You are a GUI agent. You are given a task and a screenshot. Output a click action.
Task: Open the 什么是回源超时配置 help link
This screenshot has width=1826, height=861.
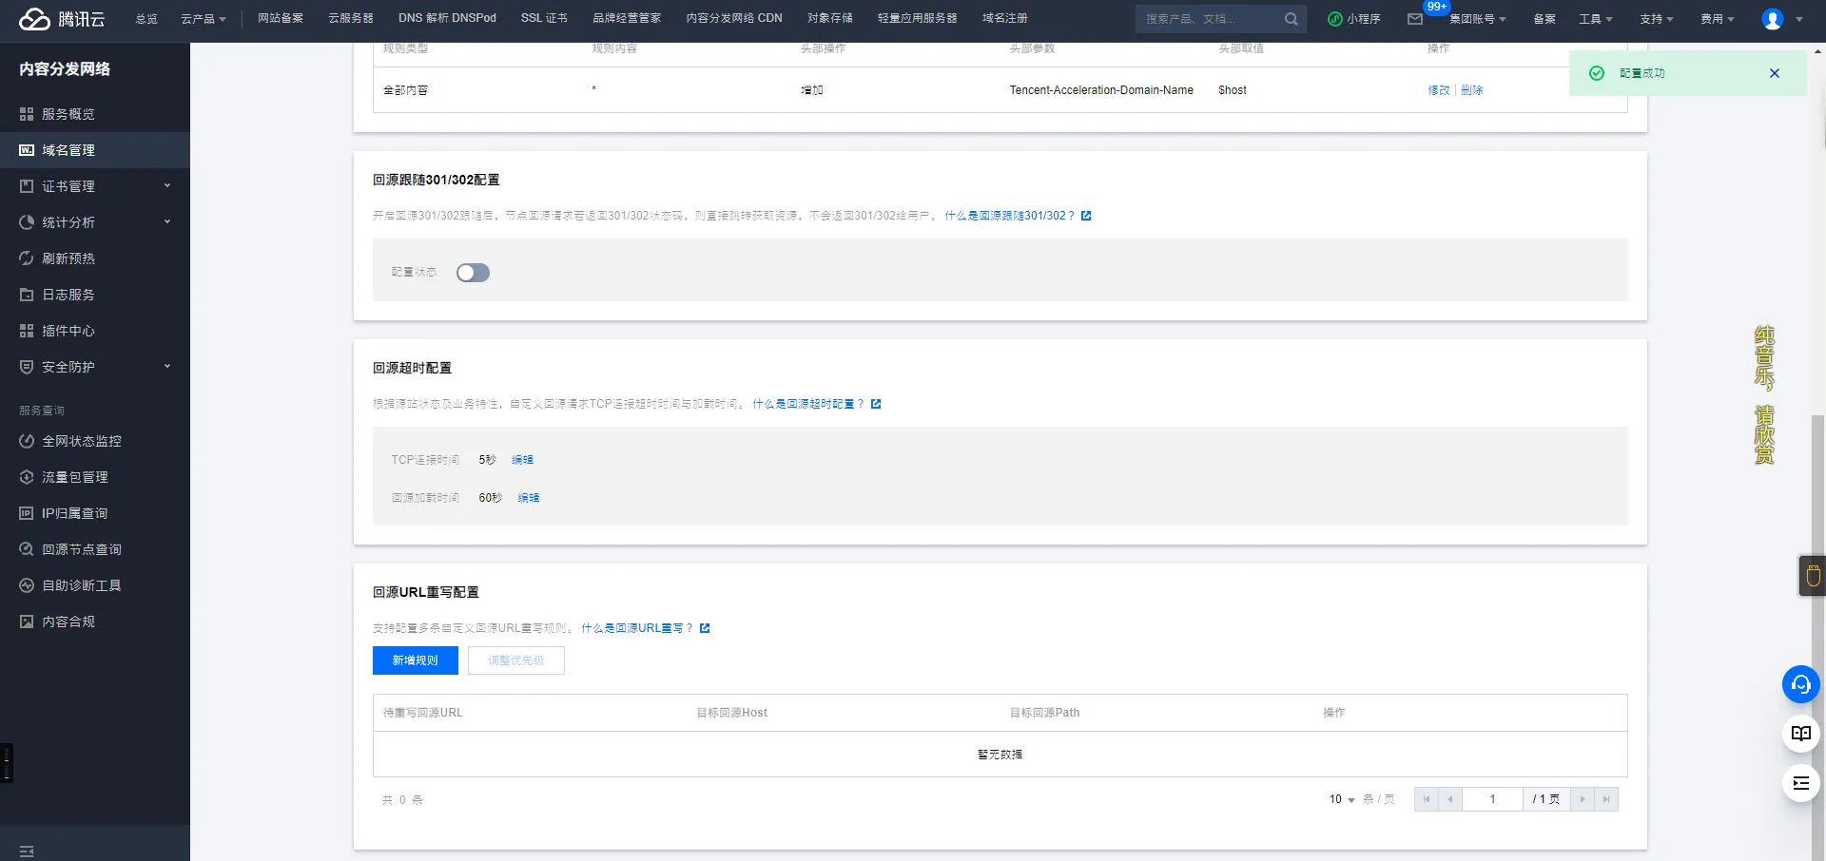(x=806, y=404)
